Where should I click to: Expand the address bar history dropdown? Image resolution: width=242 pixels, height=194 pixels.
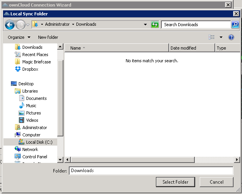(x=145, y=25)
